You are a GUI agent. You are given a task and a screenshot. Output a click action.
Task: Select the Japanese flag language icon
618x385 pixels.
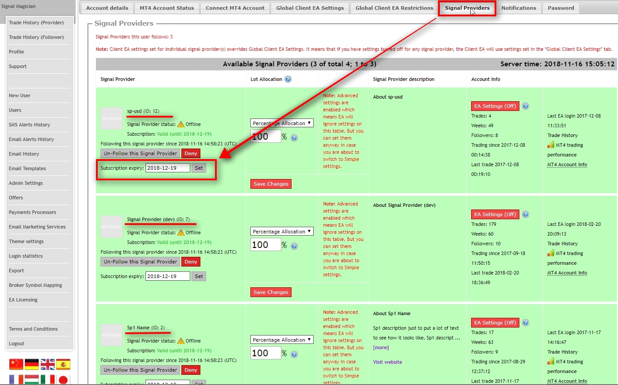click(x=62, y=379)
